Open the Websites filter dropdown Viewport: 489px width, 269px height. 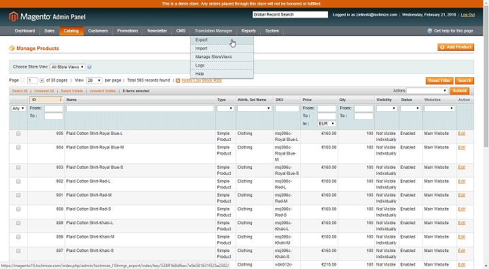[439, 108]
